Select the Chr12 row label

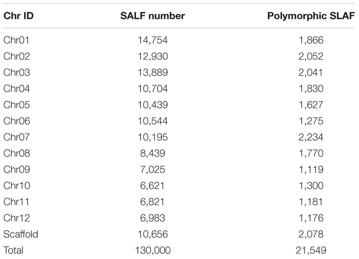tap(17, 218)
